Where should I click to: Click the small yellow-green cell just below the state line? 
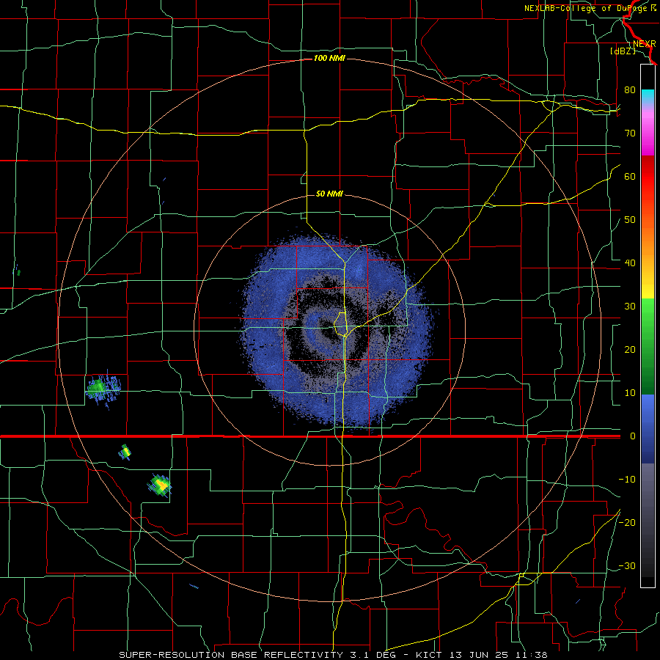point(125,452)
